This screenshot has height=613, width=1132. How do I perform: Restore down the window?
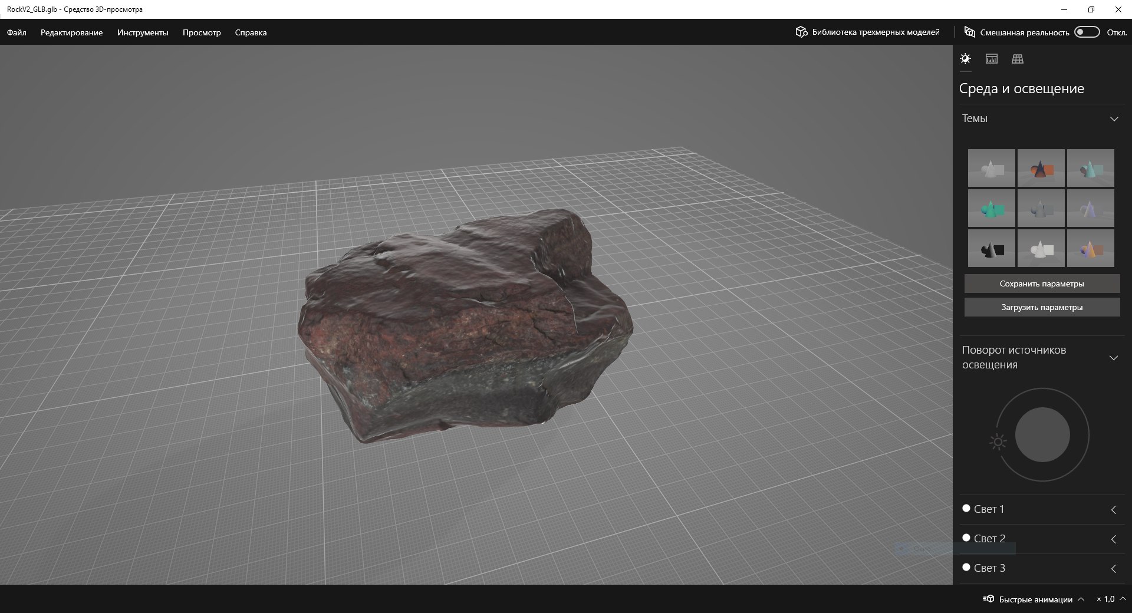(1091, 9)
